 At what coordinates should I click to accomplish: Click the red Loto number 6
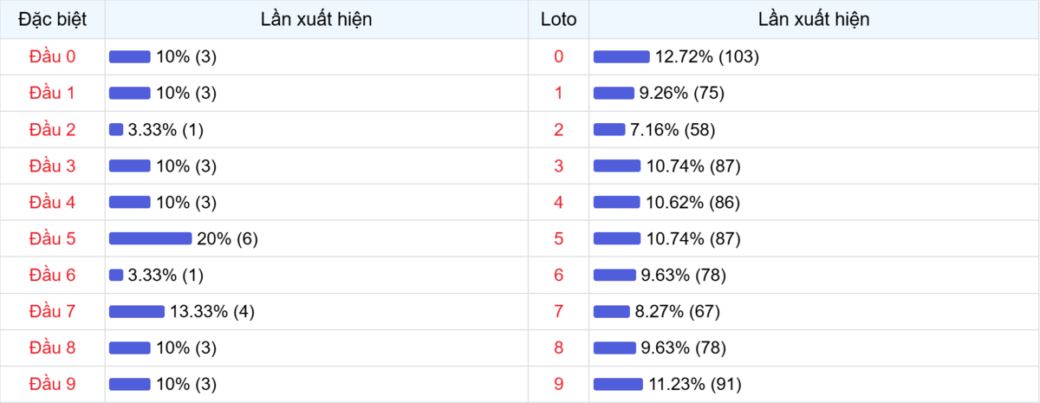[558, 275]
